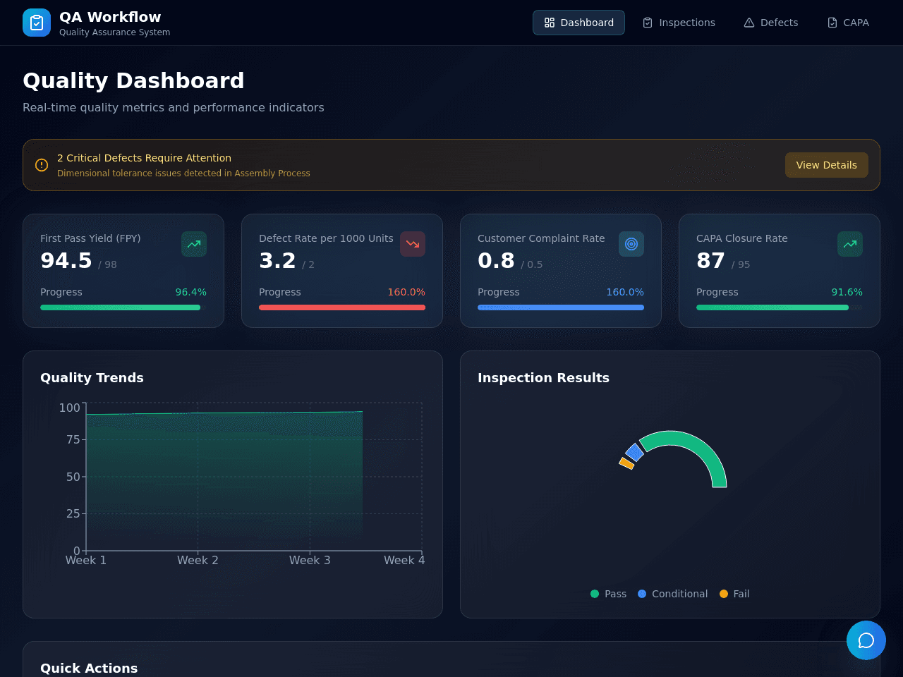Click the First Pass Yield progress bar

[123, 307]
